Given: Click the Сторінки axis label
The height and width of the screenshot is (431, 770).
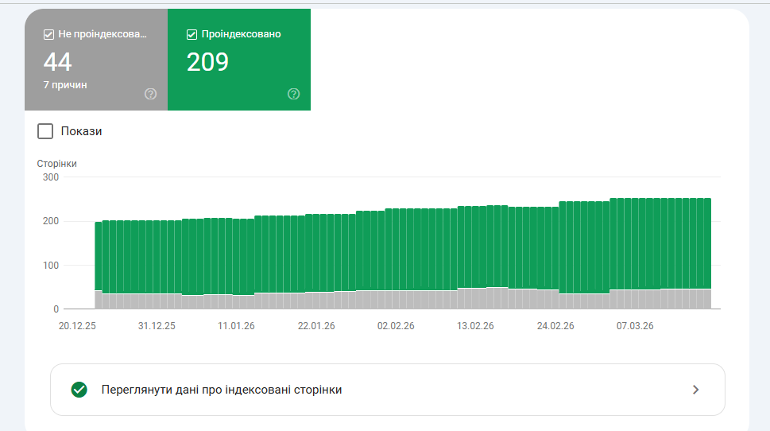Looking at the screenshot, I should coord(56,164).
